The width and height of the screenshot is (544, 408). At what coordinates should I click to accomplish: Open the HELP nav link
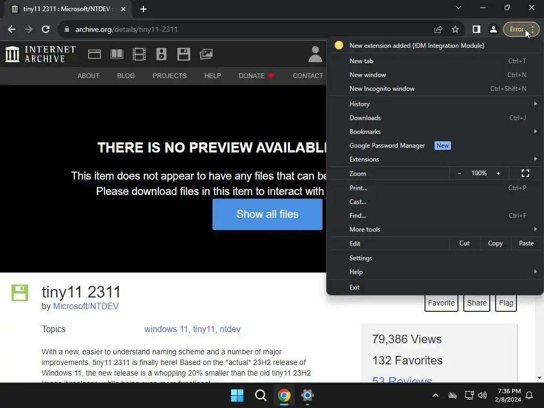[x=212, y=75]
